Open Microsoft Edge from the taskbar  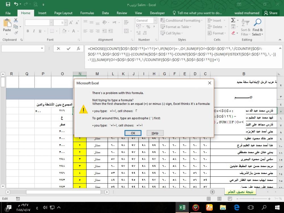coord(236,207)
